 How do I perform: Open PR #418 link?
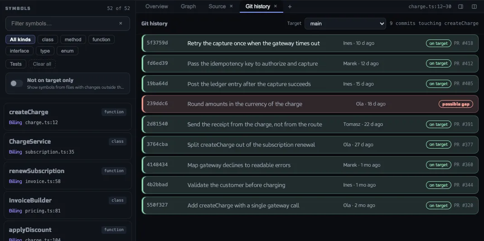[463, 43]
